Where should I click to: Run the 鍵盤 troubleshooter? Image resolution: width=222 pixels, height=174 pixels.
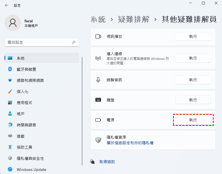[193, 100]
